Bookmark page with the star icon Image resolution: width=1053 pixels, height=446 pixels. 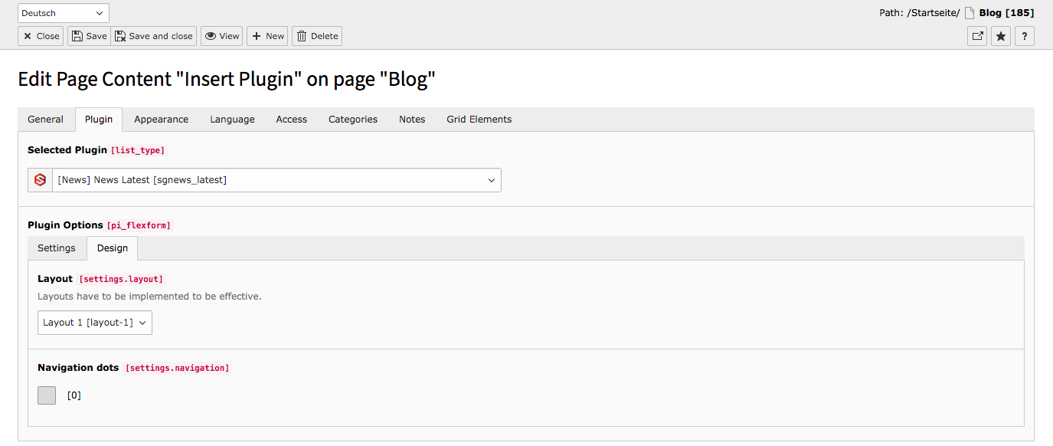click(1001, 36)
